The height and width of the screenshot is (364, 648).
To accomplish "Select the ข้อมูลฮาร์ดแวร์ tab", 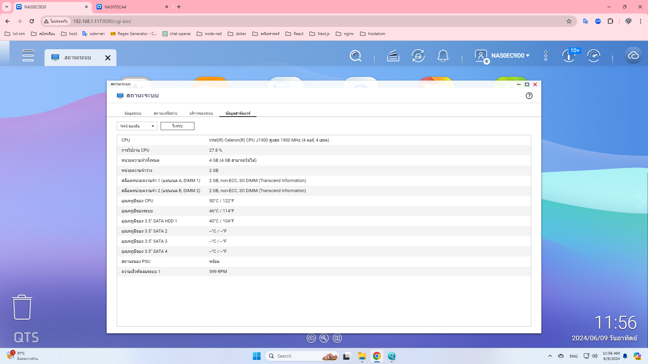I will [x=238, y=113].
